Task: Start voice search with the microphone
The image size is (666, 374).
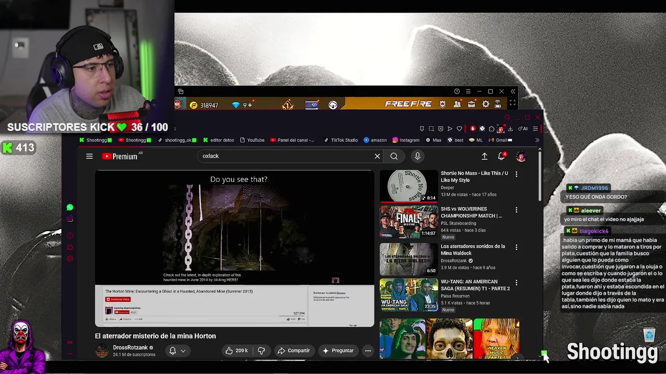Action: [417, 156]
